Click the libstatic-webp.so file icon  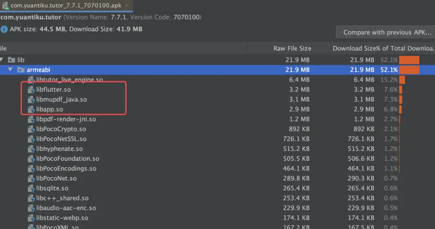click(31, 218)
